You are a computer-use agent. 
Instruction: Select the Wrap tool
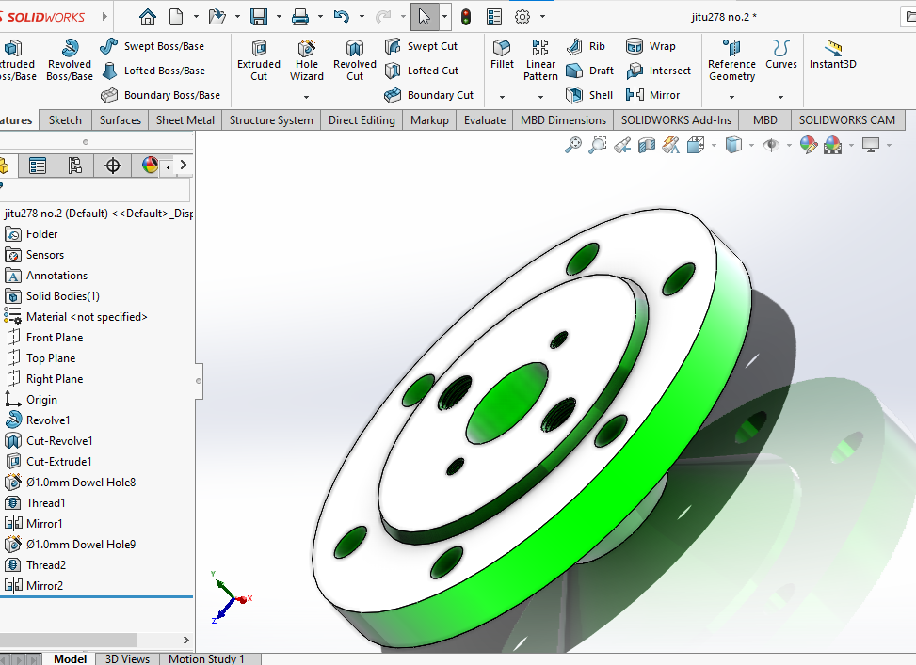pos(651,46)
